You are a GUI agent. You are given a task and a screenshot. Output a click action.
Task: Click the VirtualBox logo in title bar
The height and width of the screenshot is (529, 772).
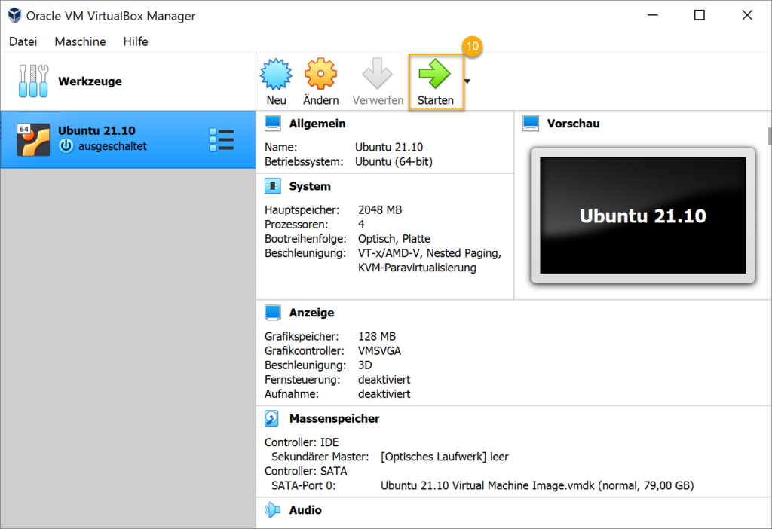15,15
